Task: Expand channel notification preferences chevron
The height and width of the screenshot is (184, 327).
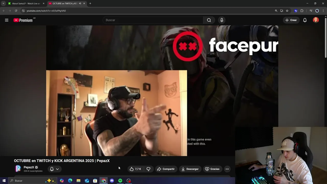Action: pyautogui.click(x=57, y=169)
